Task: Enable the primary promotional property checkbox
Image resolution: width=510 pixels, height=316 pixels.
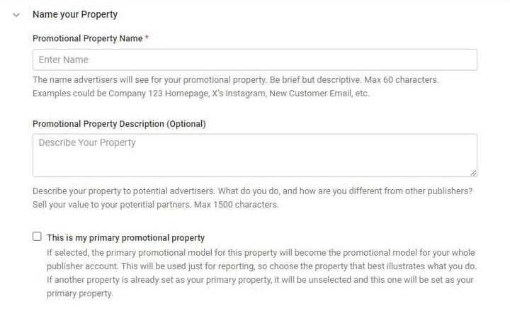Action: [38, 237]
